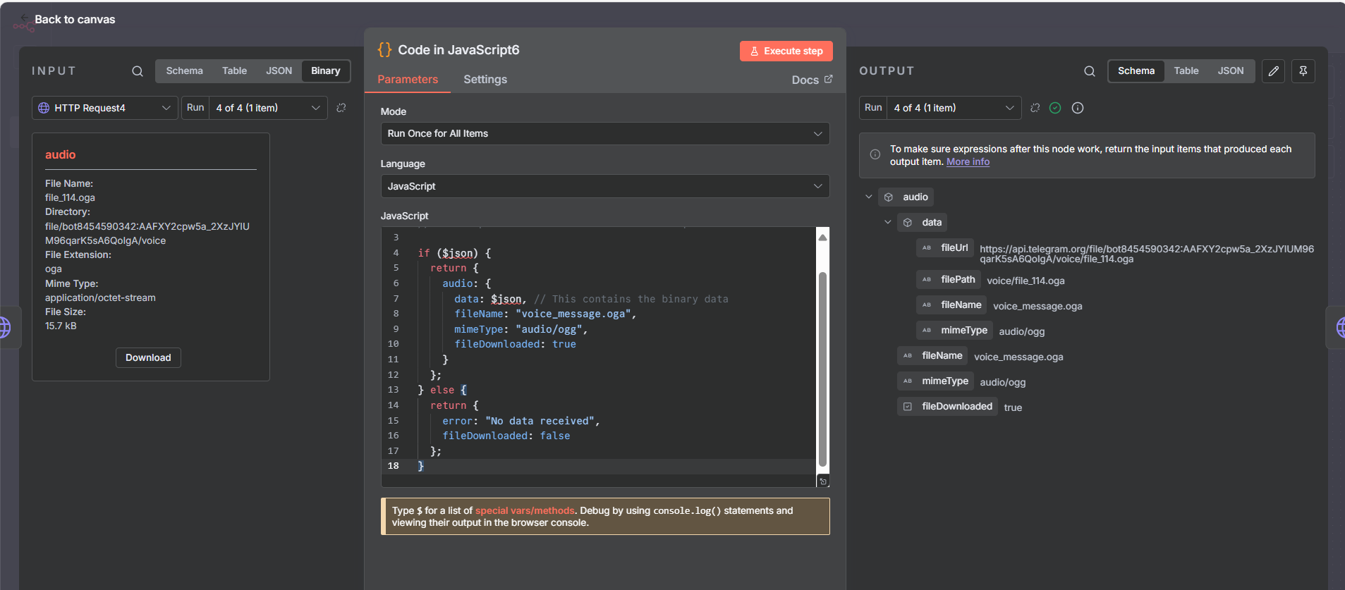The height and width of the screenshot is (590, 1345).
Task: Click the code editor resize corner icon
Action: (x=822, y=481)
